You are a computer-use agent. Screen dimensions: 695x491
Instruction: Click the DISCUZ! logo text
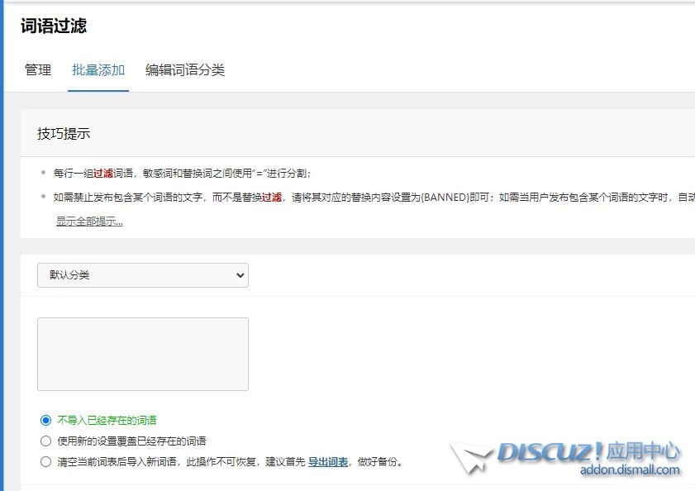click(x=549, y=452)
